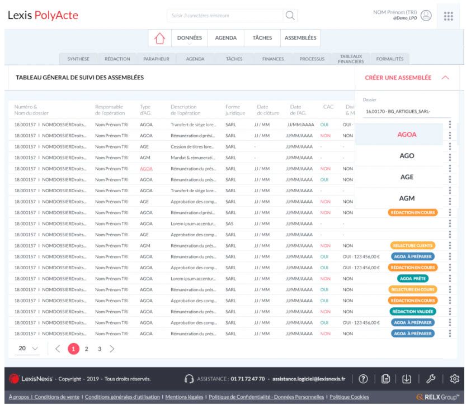This screenshot has width=471, height=405.
Task: Switch to the Finances sub-tab
Action: pyautogui.click(x=273, y=59)
